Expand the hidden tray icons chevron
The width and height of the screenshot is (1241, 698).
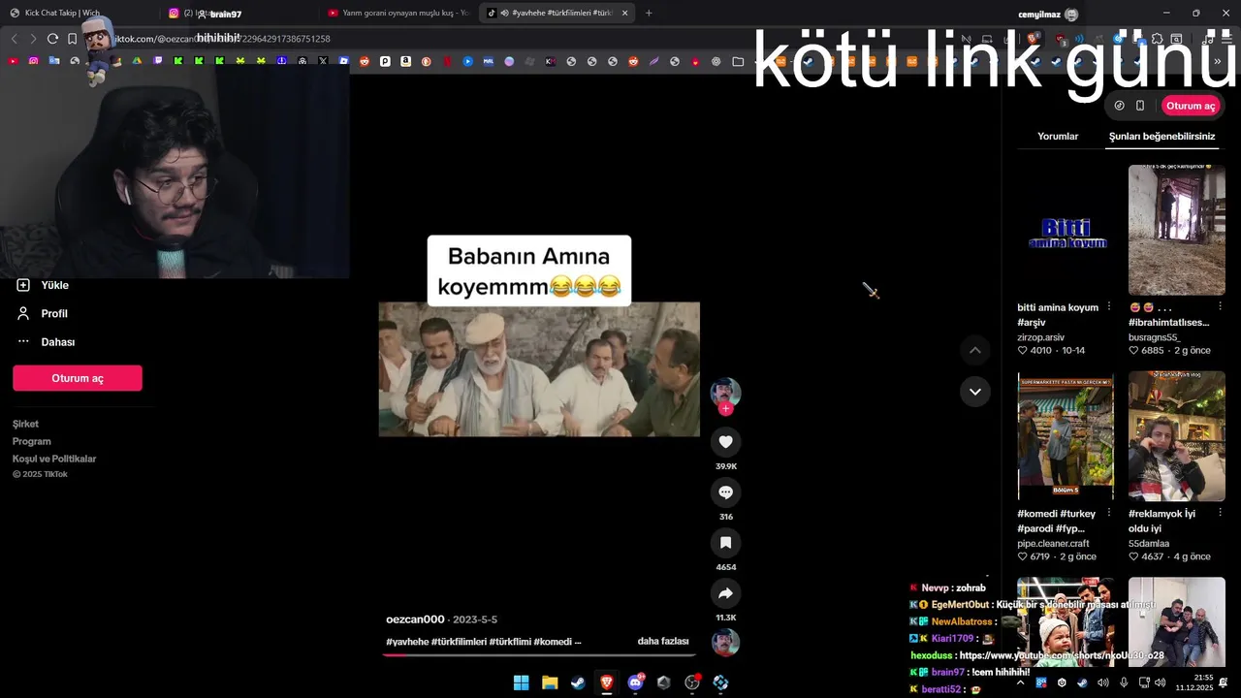1020,682
